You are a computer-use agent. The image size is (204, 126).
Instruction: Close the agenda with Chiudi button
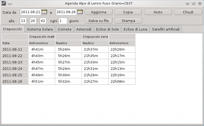point(188,12)
